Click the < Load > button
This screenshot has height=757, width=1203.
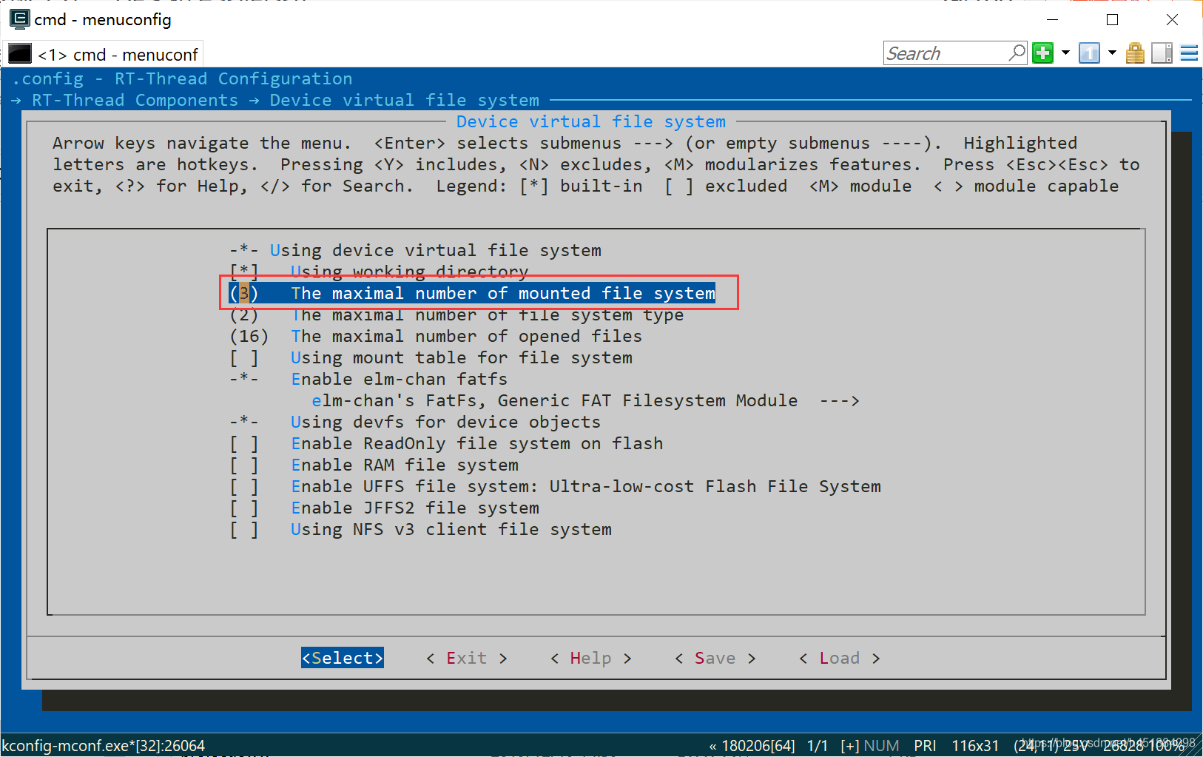pyautogui.click(x=839, y=658)
